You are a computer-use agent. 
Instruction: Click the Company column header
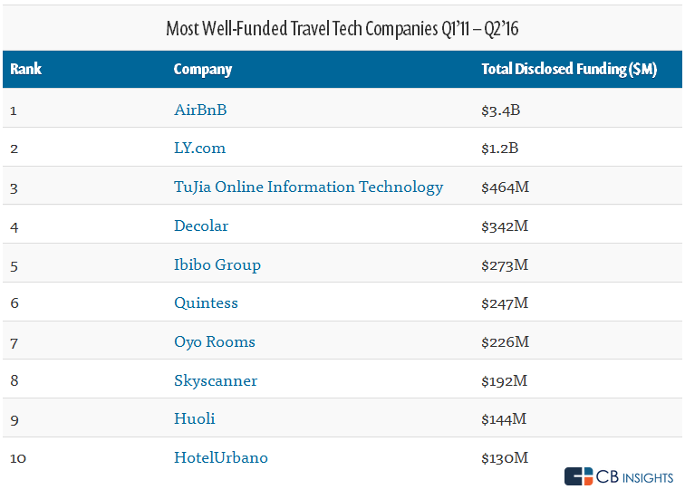click(x=203, y=69)
